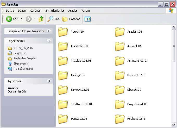Click the up-one-level folder icon
Viewport: 177px width, 128px height.
coord(41,19)
